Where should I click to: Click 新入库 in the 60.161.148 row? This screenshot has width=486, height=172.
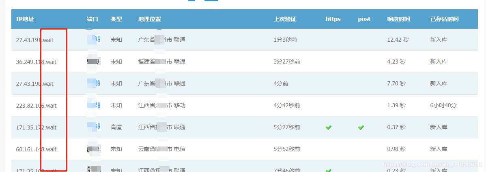(x=439, y=149)
